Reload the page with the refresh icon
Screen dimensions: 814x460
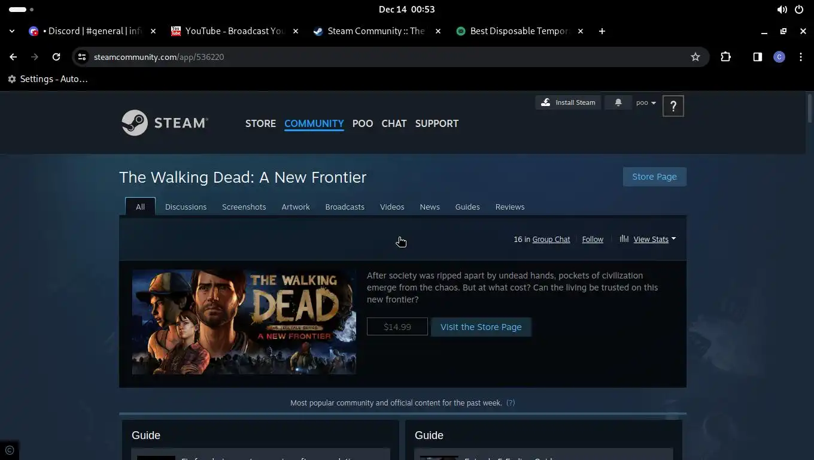pos(56,57)
